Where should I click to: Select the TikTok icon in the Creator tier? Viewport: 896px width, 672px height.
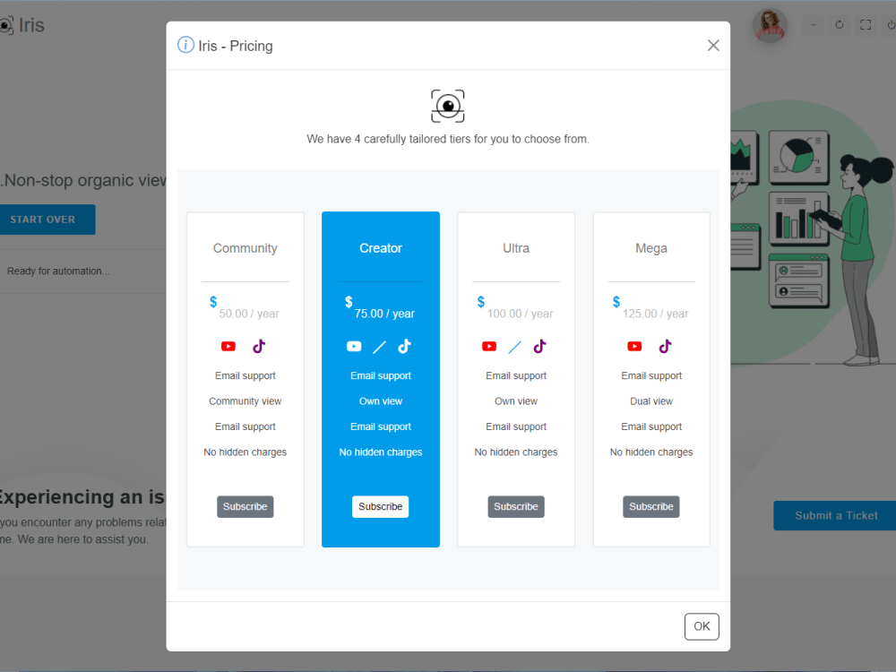click(x=404, y=346)
